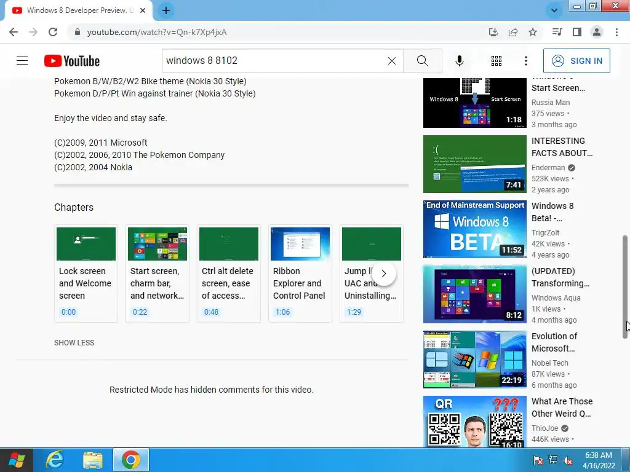Image resolution: width=630 pixels, height=472 pixels.
Task: Show next chapters with the right arrow
Action: click(x=384, y=273)
